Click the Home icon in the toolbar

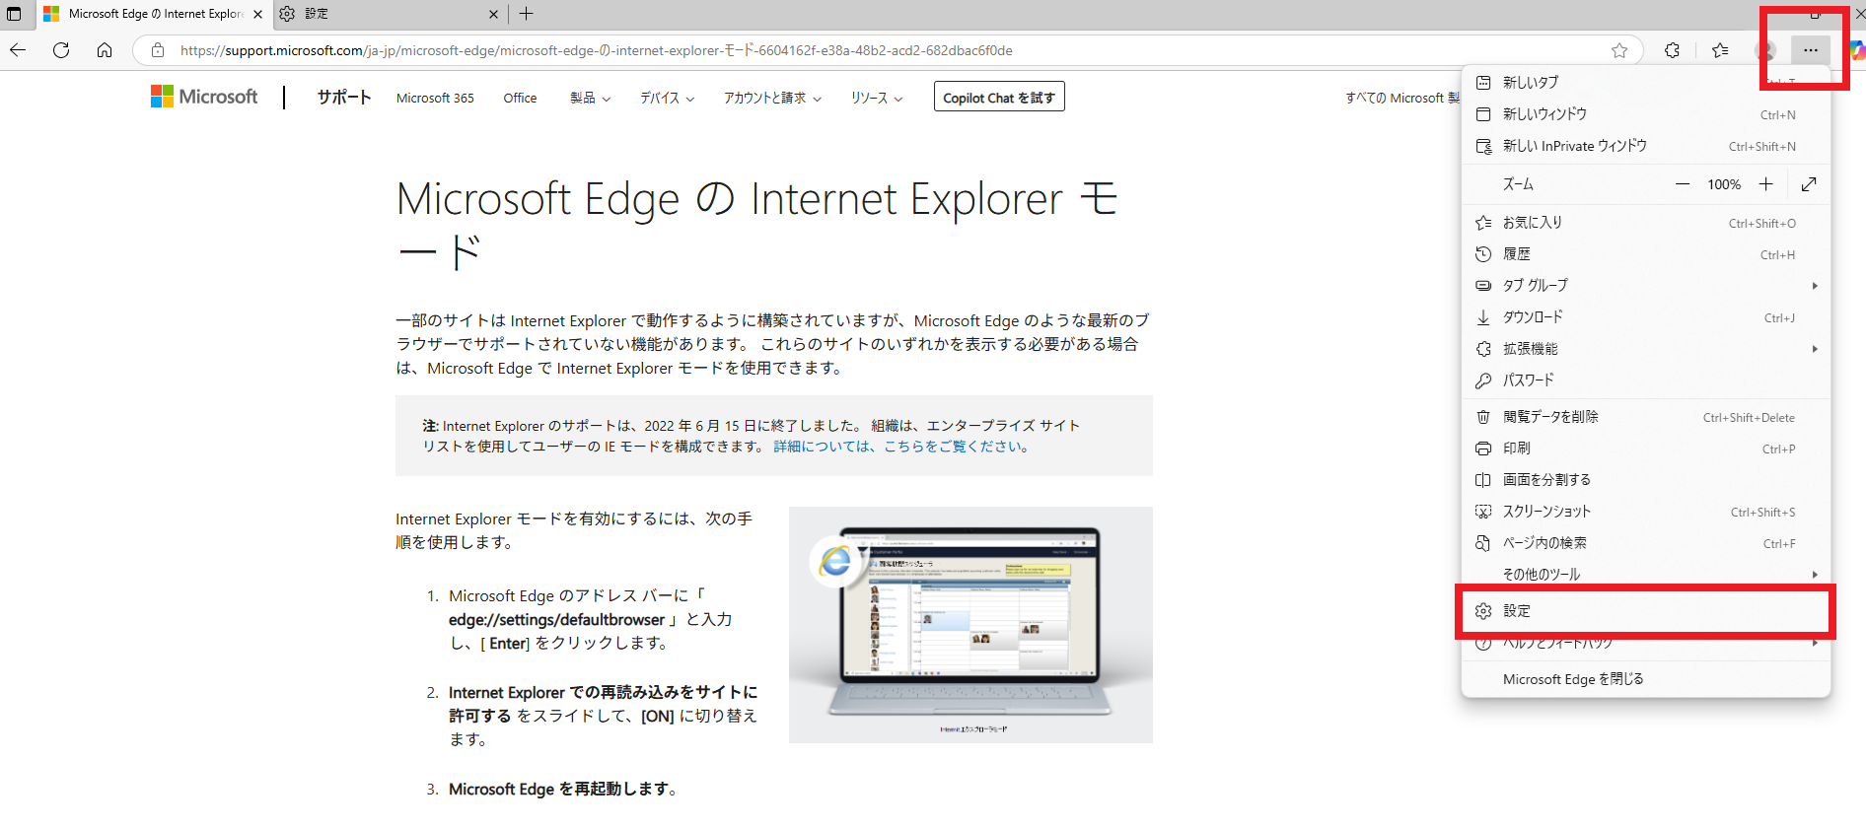105,50
